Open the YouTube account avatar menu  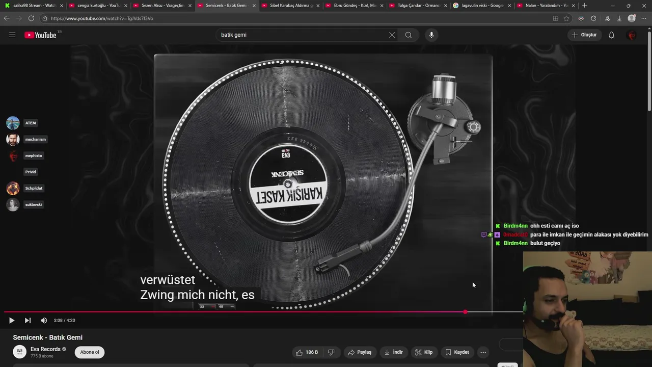[632, 35]
